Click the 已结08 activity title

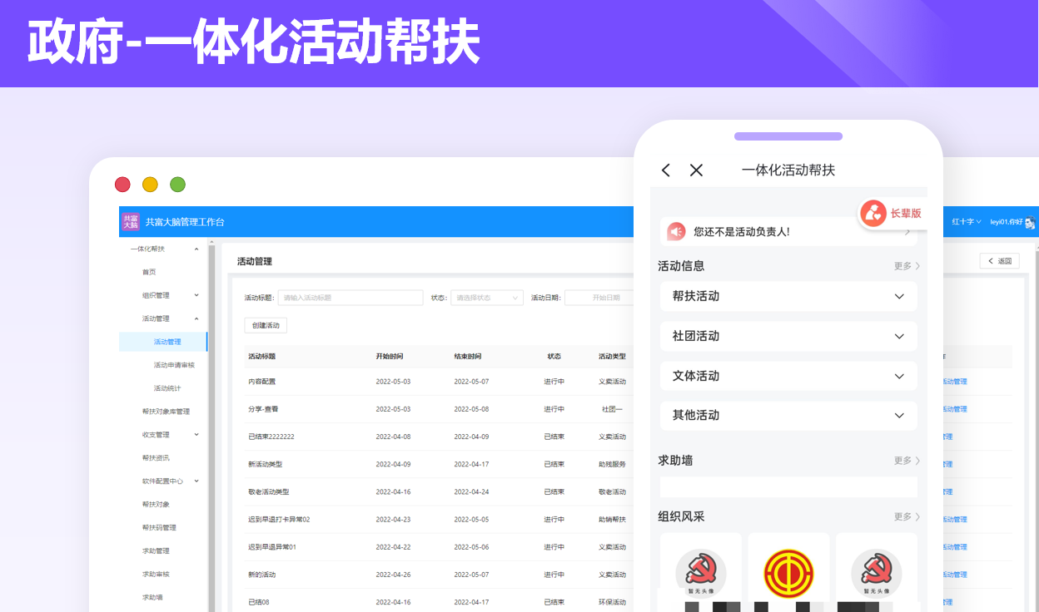pos(258,602)
